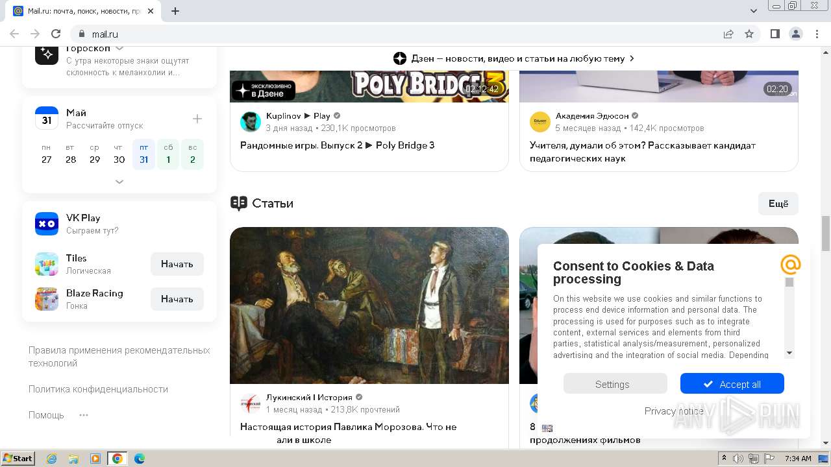
Task: Open Kuplinov channel avatar
Action: click(x=251, y=121)
